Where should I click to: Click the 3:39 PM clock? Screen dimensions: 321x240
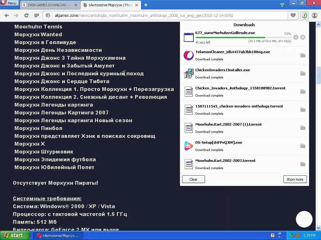[x=309, y=236]
